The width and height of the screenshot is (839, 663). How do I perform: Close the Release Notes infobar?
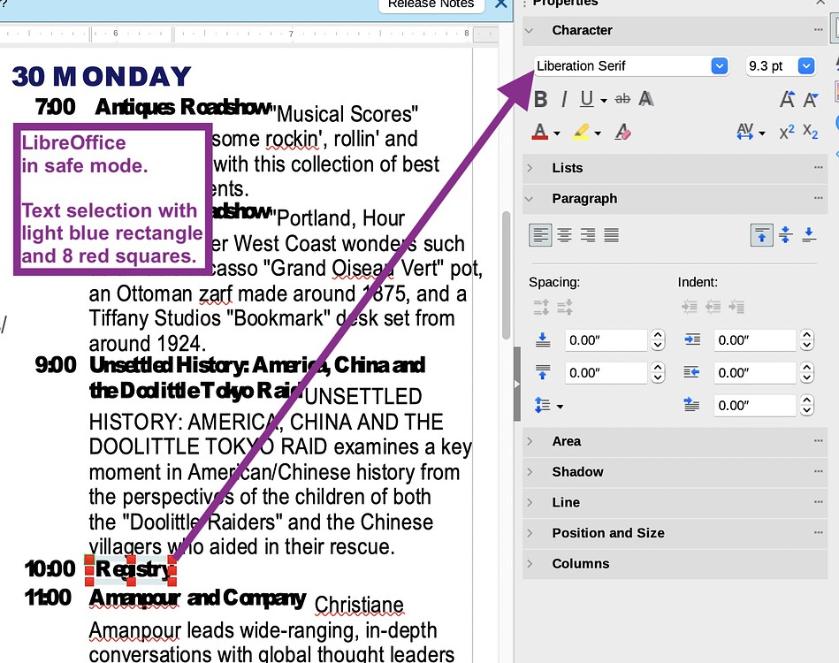coord(500,4)
